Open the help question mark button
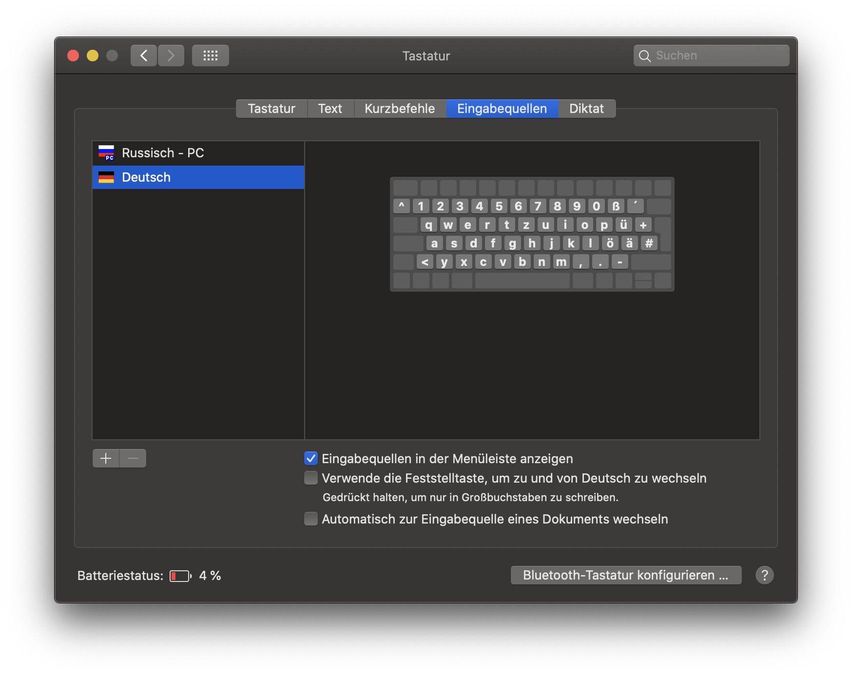Viewport: 852px width, 675px height. (764, 575)
